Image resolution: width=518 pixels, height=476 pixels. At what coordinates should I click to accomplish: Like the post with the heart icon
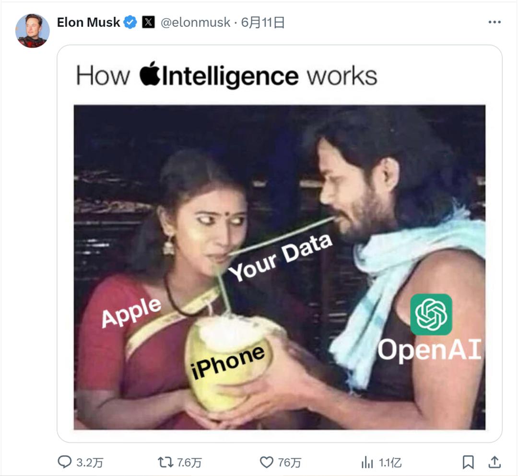click(x=267, y=462)
